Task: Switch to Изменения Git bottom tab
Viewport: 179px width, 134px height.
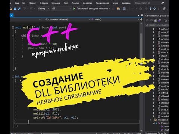Action: point(157,133)
